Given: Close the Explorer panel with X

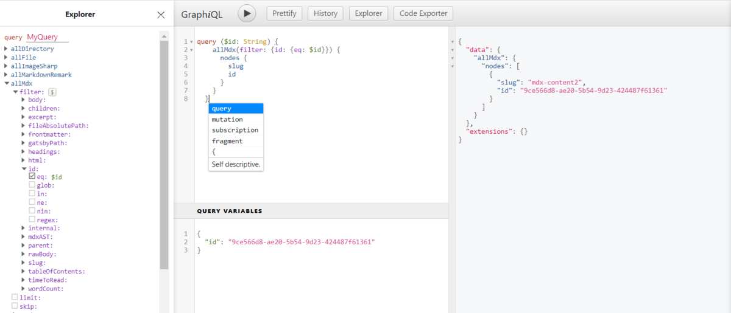Looking at the screenshot, I should [161, 15].
